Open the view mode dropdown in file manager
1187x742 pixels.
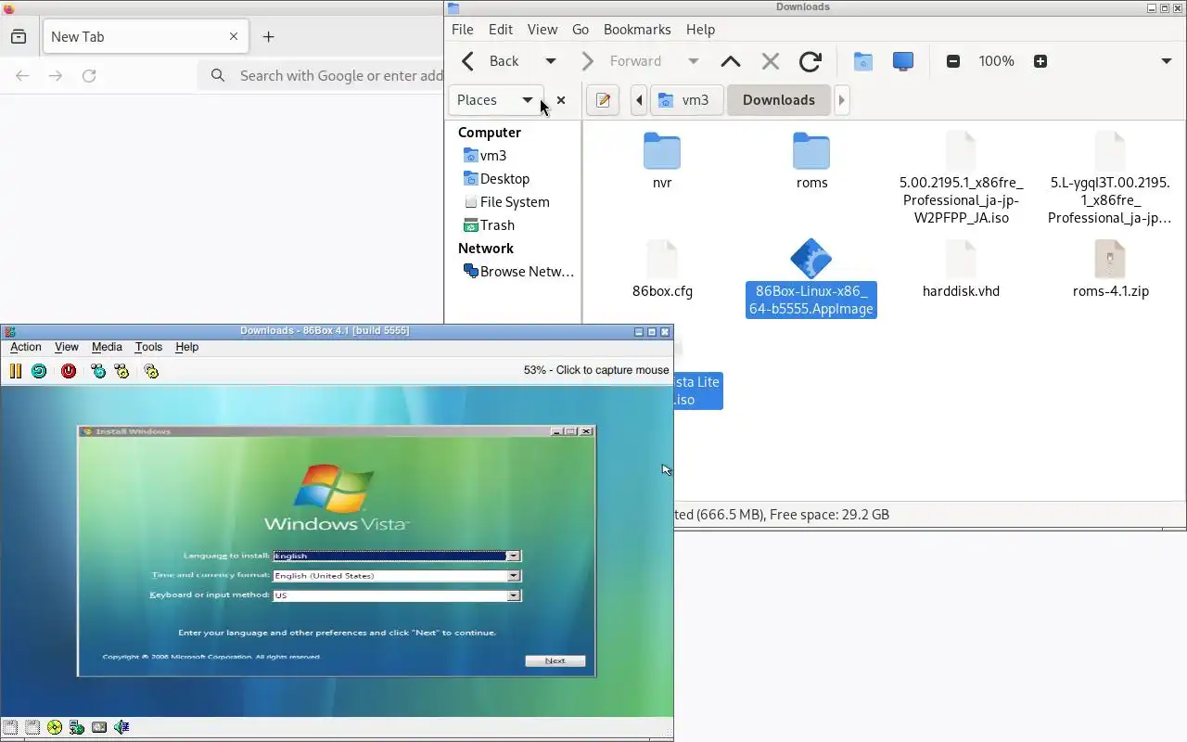click(x=1166, y=61)
